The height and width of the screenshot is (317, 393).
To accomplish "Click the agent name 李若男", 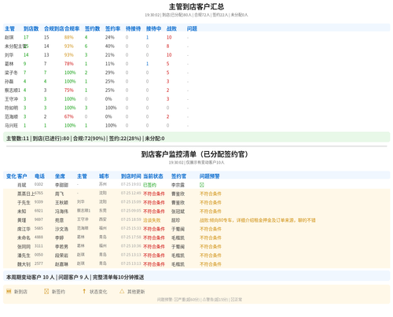I will 61,247.
